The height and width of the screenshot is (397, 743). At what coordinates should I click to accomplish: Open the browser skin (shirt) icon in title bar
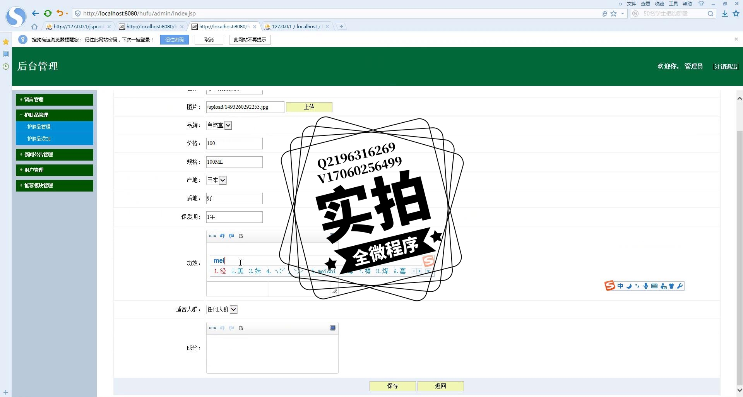click(701, 3)
